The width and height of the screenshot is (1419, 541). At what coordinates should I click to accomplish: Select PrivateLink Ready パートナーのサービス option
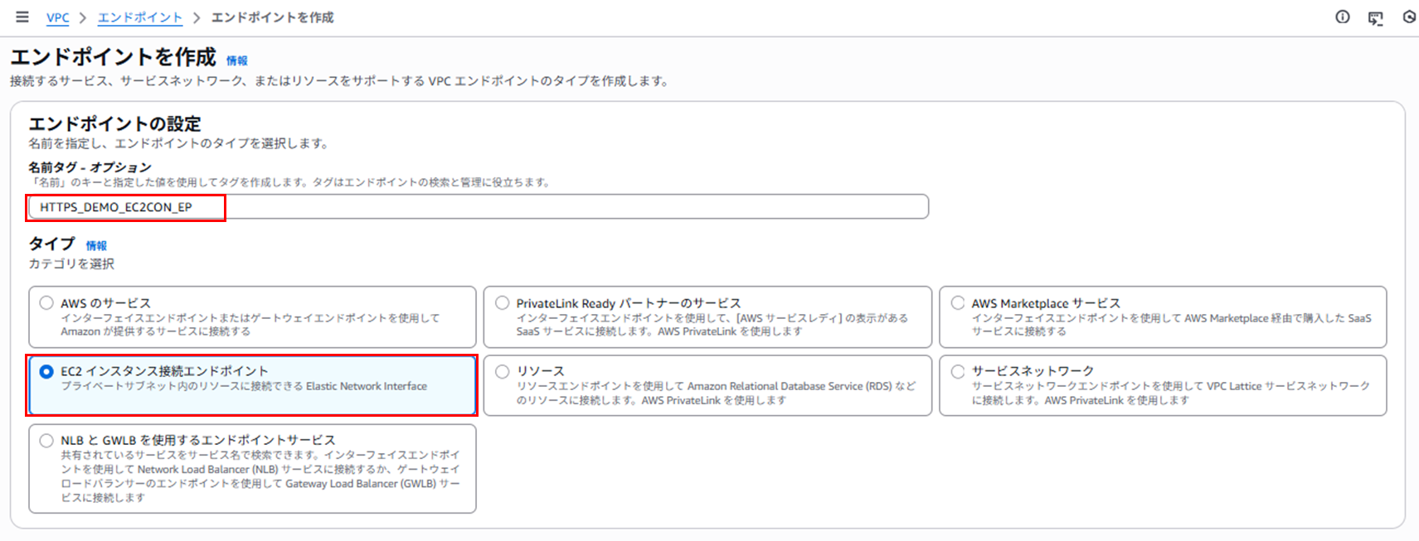(502, 303)
